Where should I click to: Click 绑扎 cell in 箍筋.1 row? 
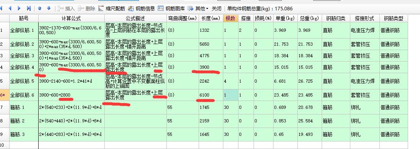(364, 108)
